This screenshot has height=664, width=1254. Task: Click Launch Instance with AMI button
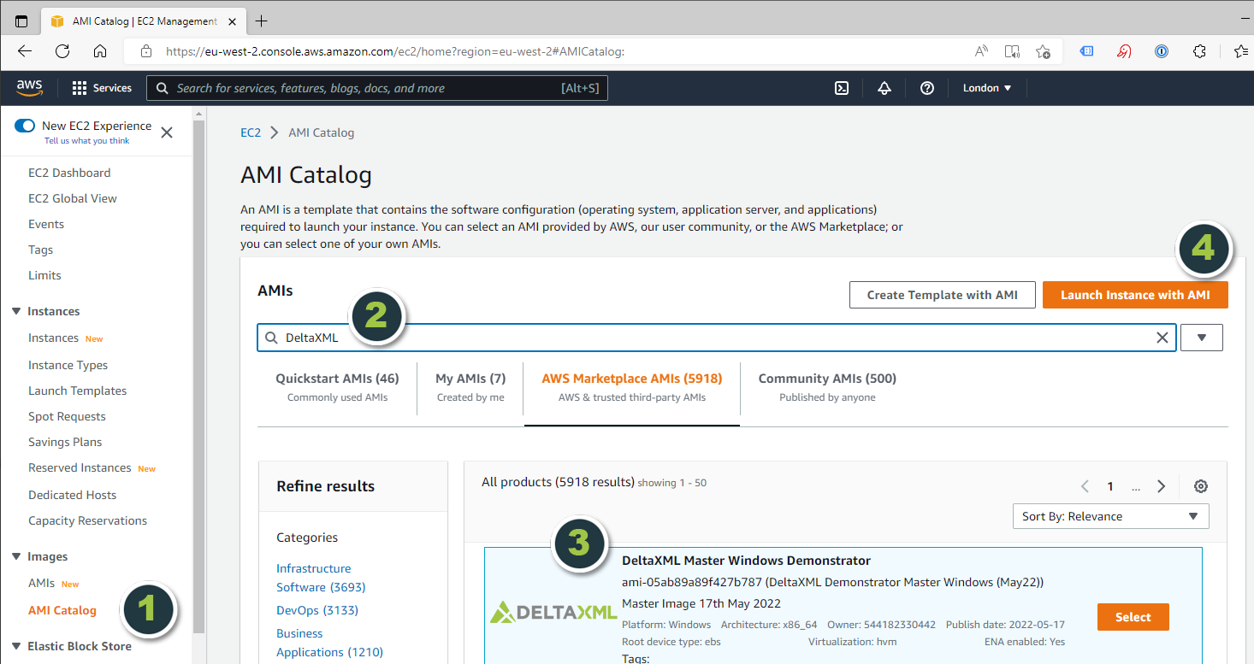(x=1135, y=295)
